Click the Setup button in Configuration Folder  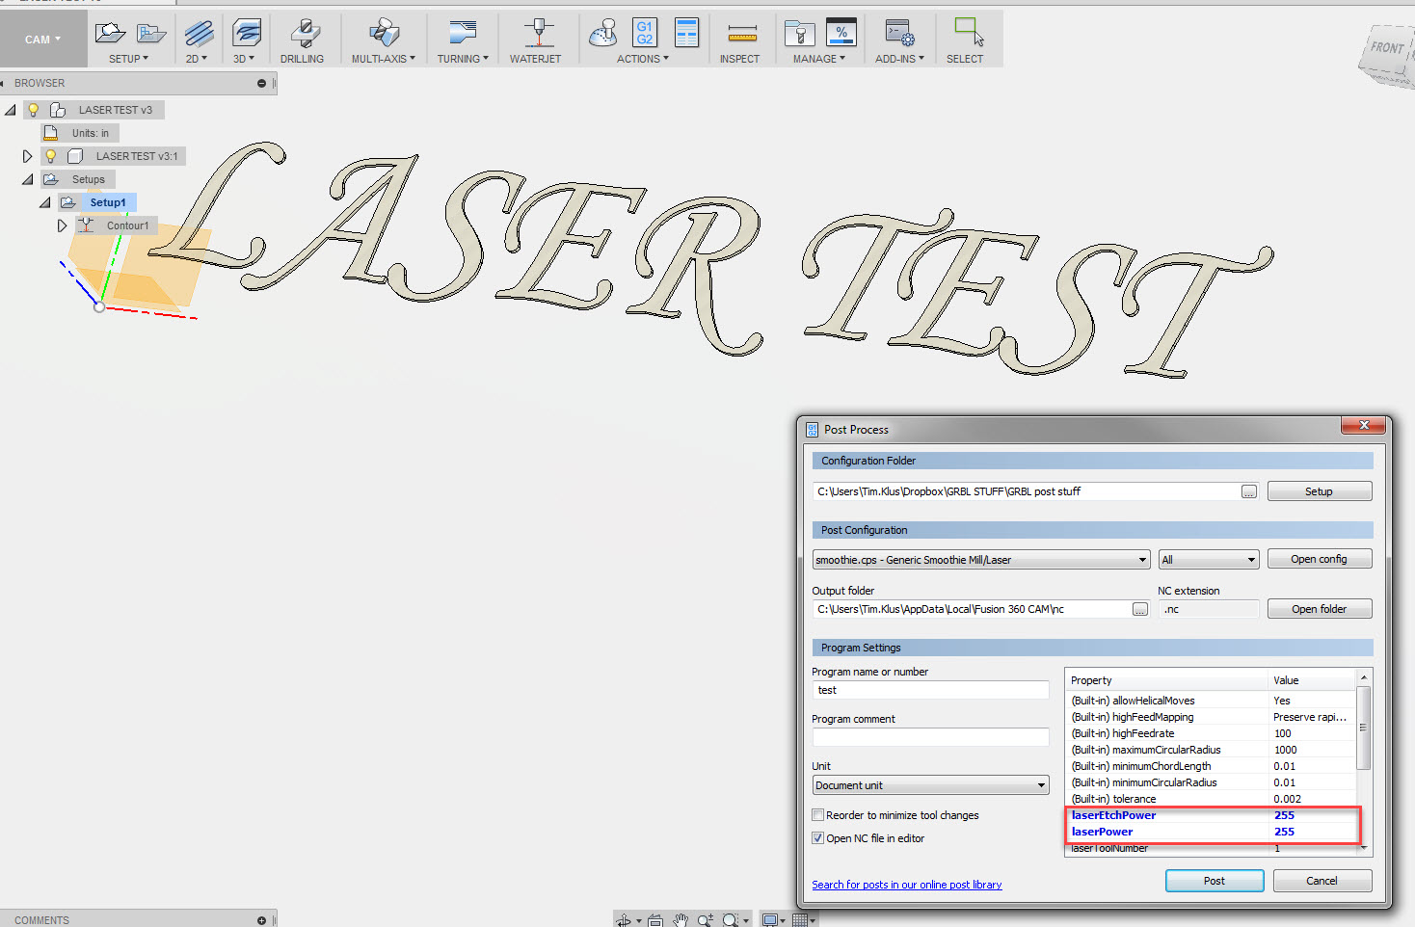coord(1319,491)
